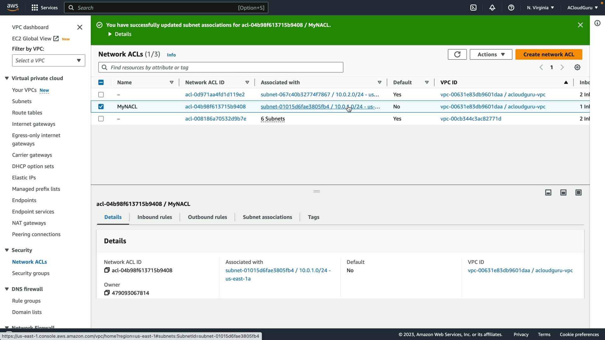The width and height of the screenshot is (605, 340).
Task: Open the Services grid menu
Action: [44, 8]
